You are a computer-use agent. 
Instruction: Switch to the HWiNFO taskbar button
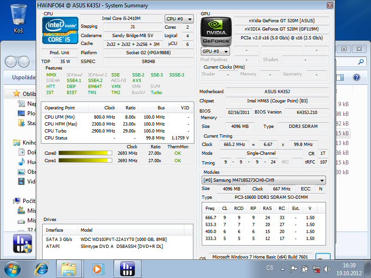(128, 269)
